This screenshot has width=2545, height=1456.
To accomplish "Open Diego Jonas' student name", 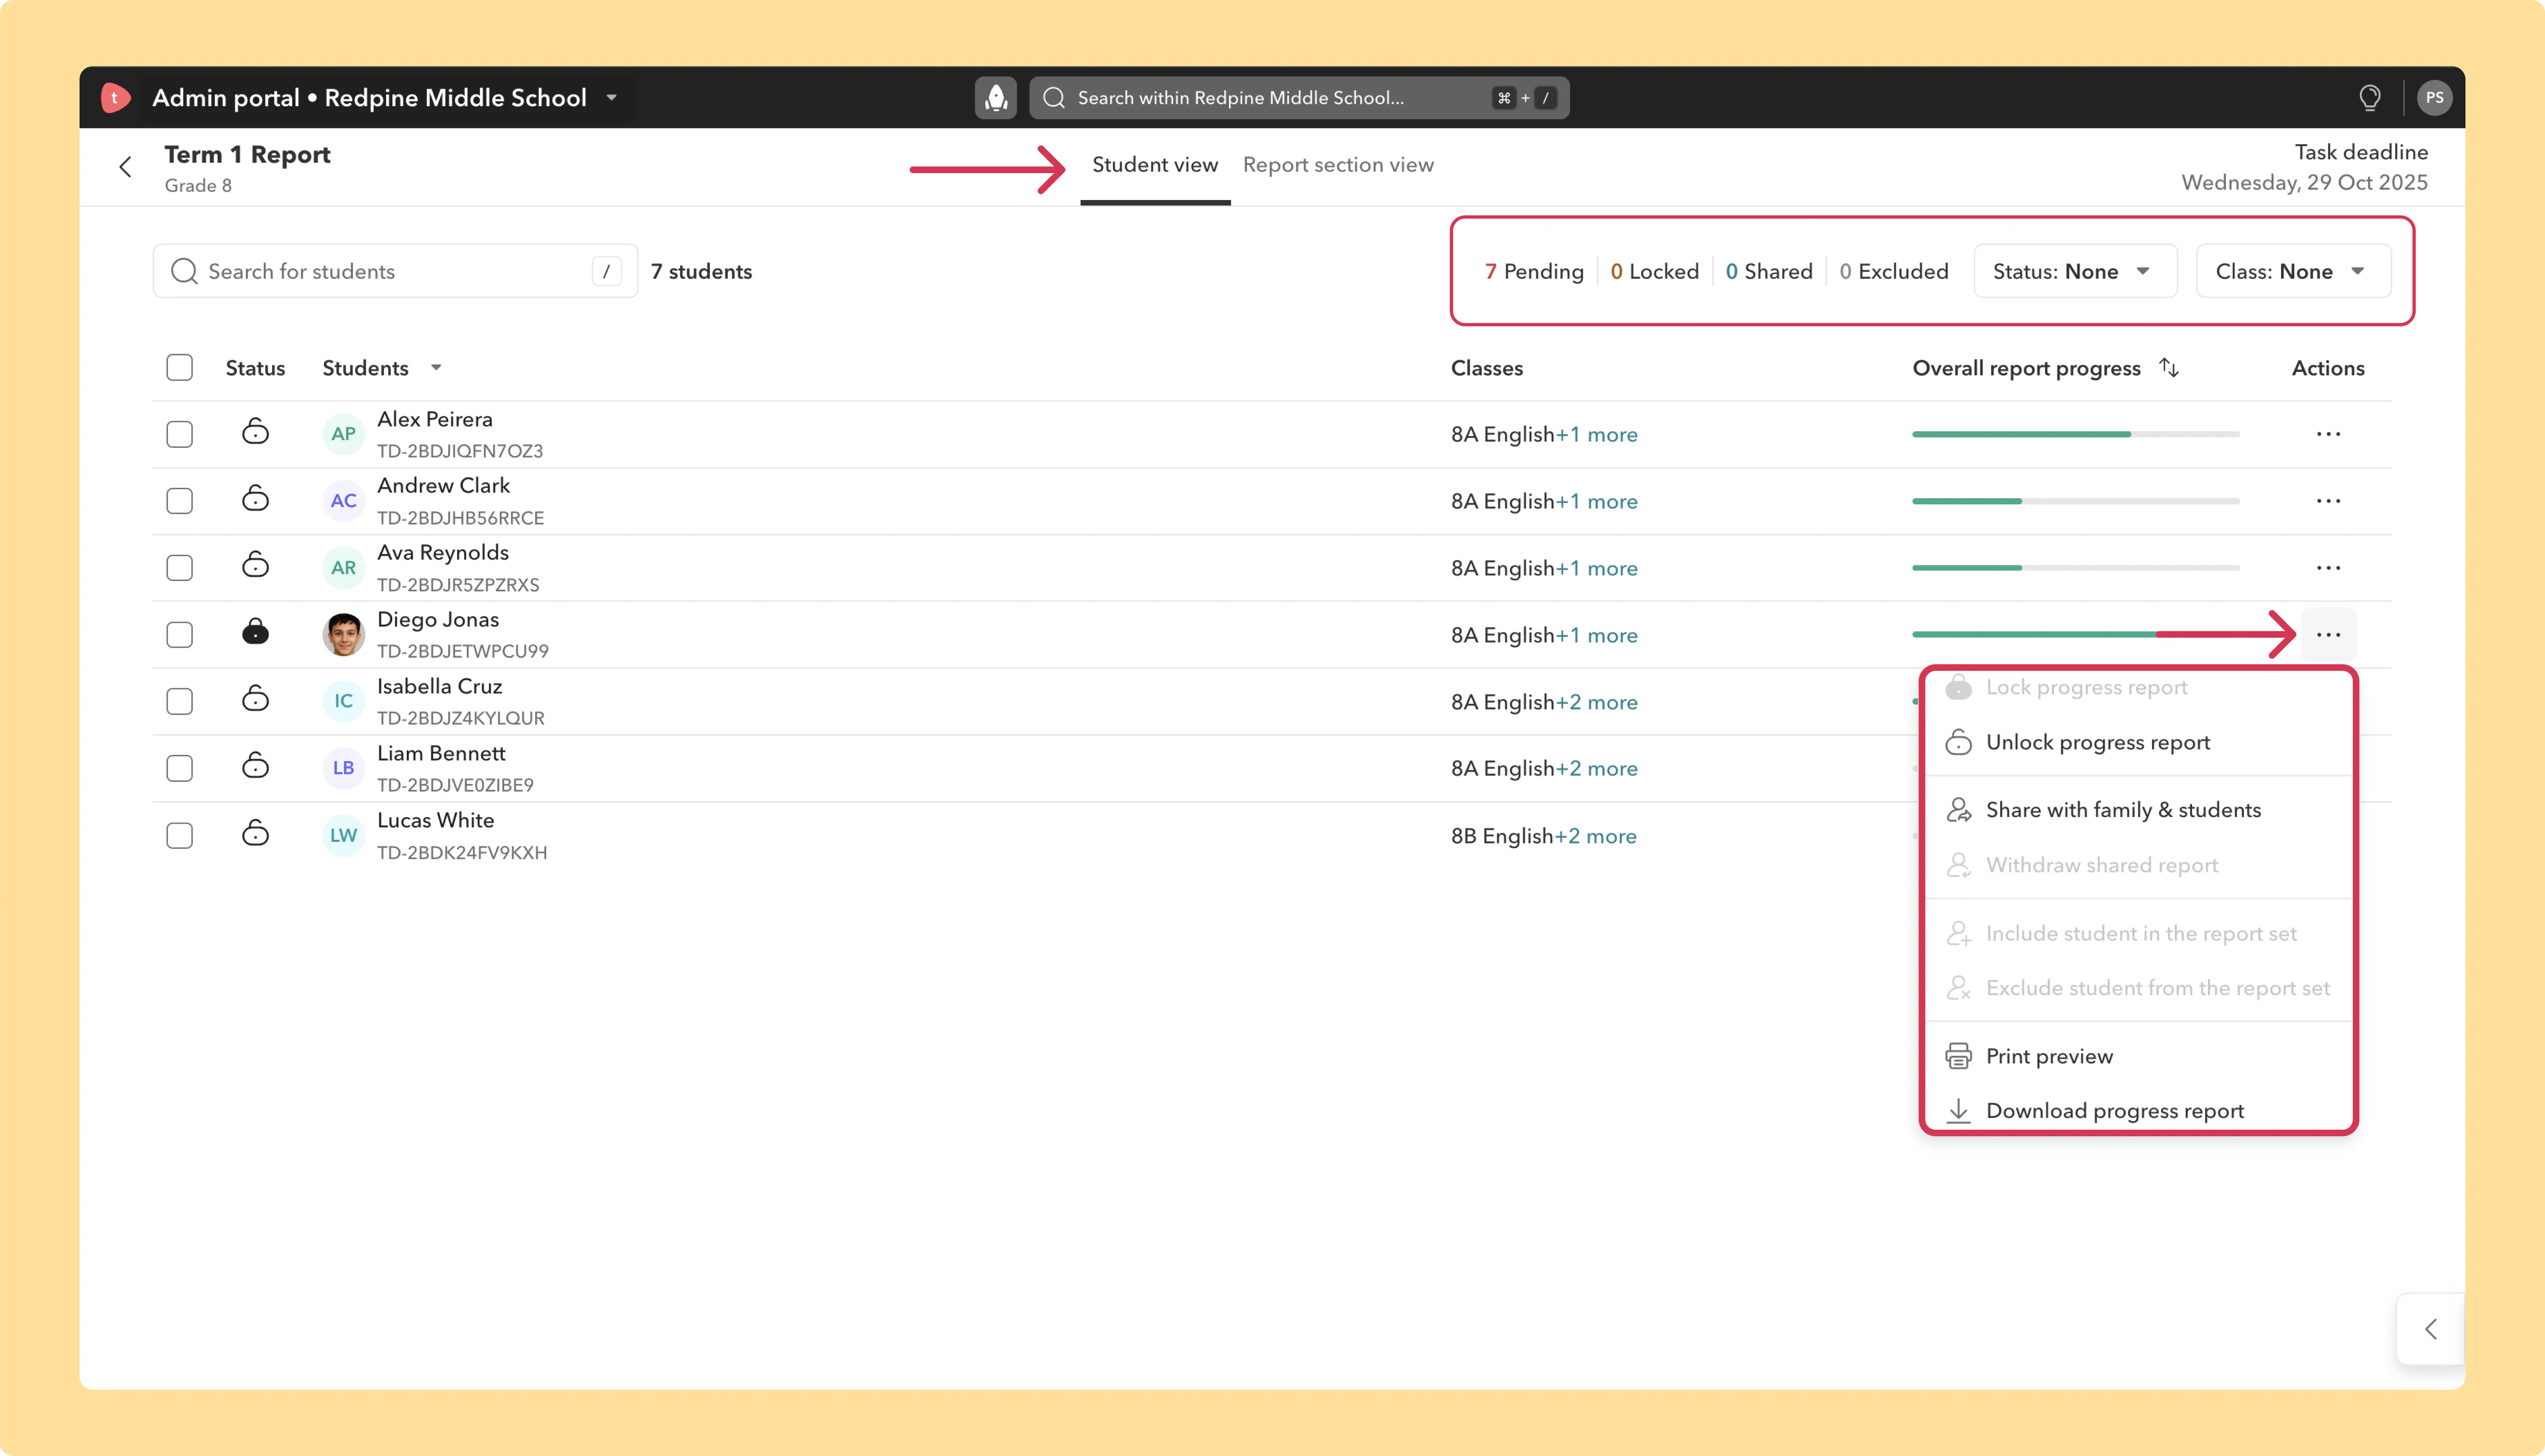I will pos(438,619).
